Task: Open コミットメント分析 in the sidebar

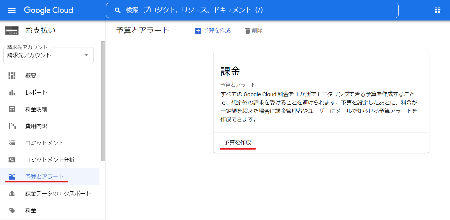Action: [50, 160]
